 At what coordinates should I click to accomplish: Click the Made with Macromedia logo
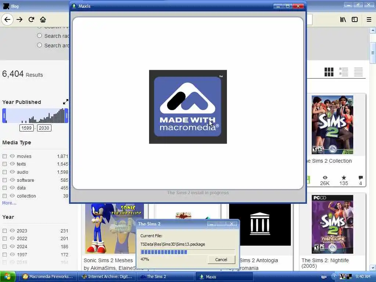click(x=188, y=107)
